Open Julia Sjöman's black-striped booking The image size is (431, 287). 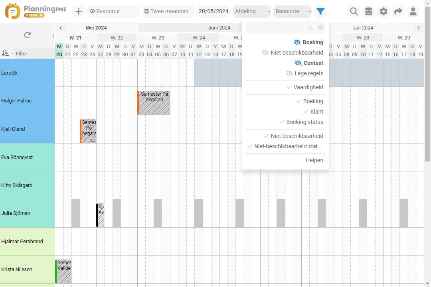click(100, 215)
